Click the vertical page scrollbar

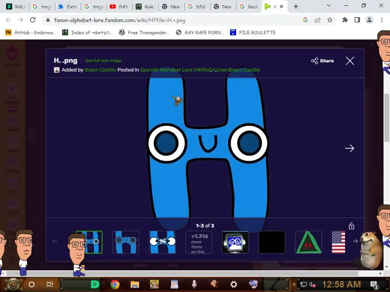pyautogui.click(x=387, y=118)
